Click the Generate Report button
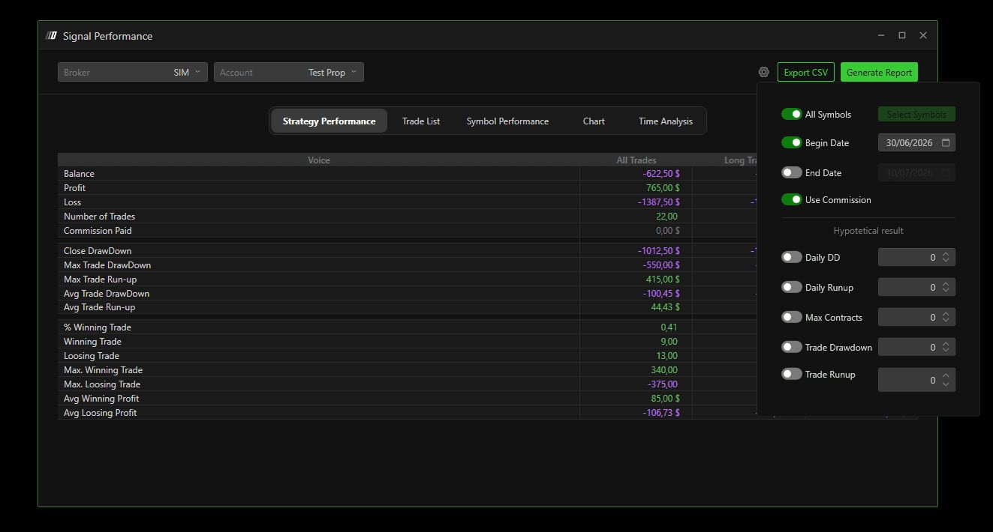 click(x=879, y=73)
